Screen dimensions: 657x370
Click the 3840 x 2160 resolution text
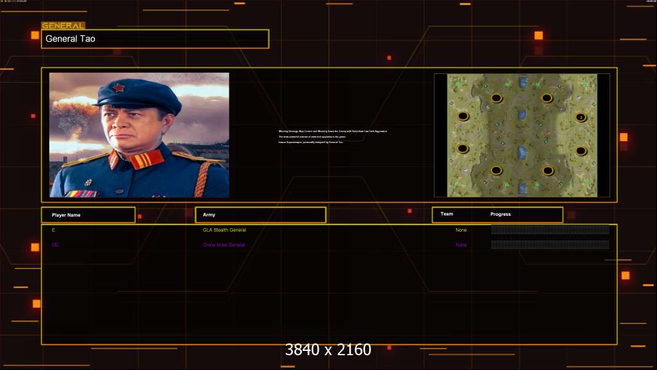pos(328,350)
